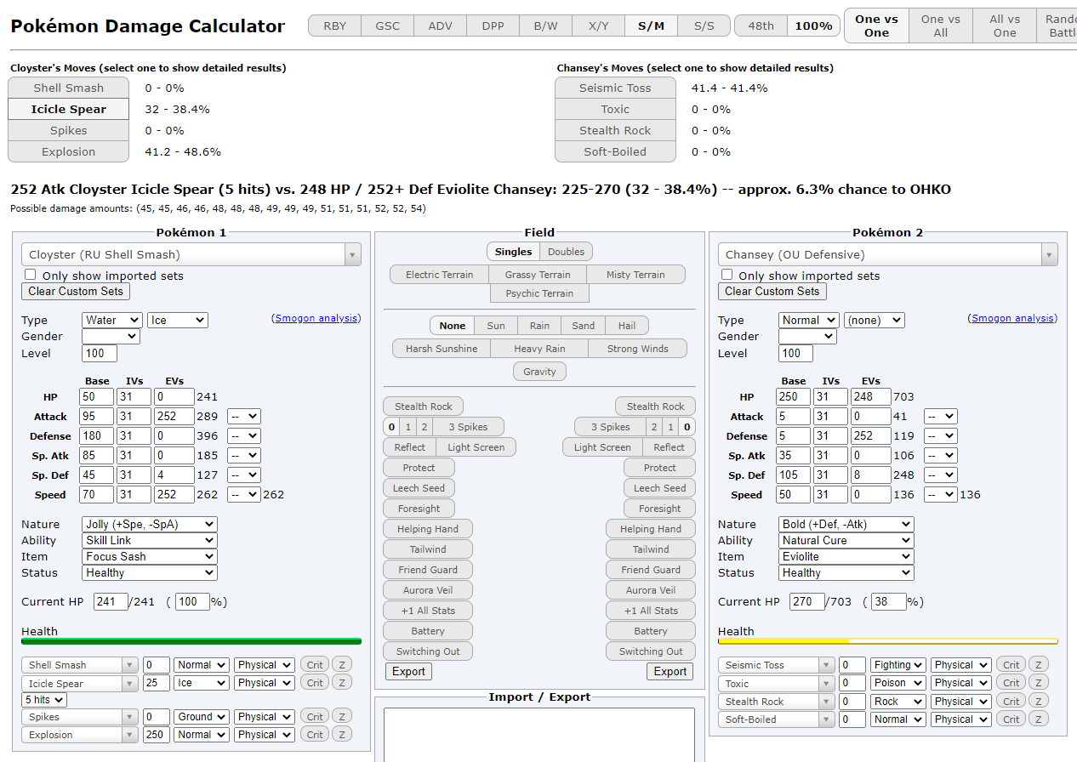Select the S/M generation tab
The height and width of the screenshot is (762, 1077).
[x=651, y=26]
